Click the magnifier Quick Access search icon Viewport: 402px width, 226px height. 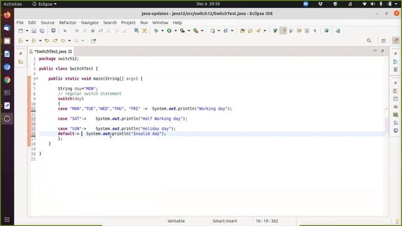coord(369,41)
